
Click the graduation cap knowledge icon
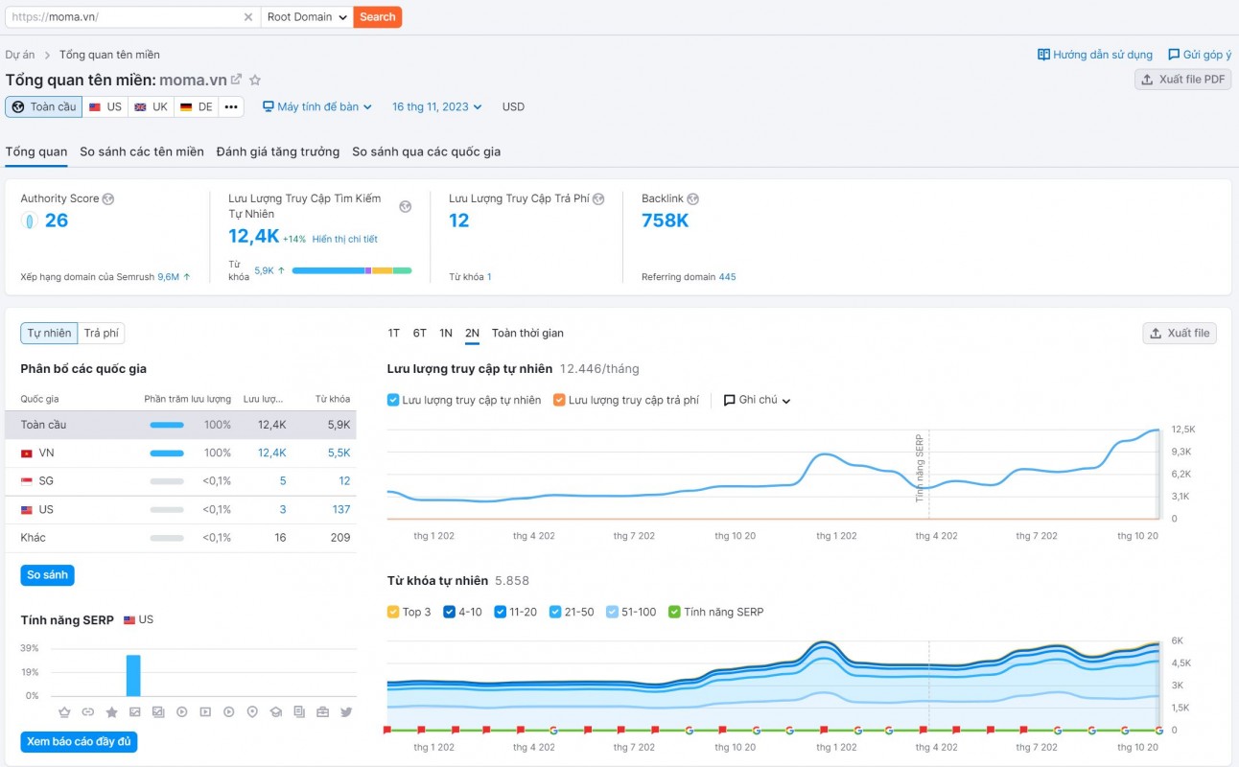point(275,712)
